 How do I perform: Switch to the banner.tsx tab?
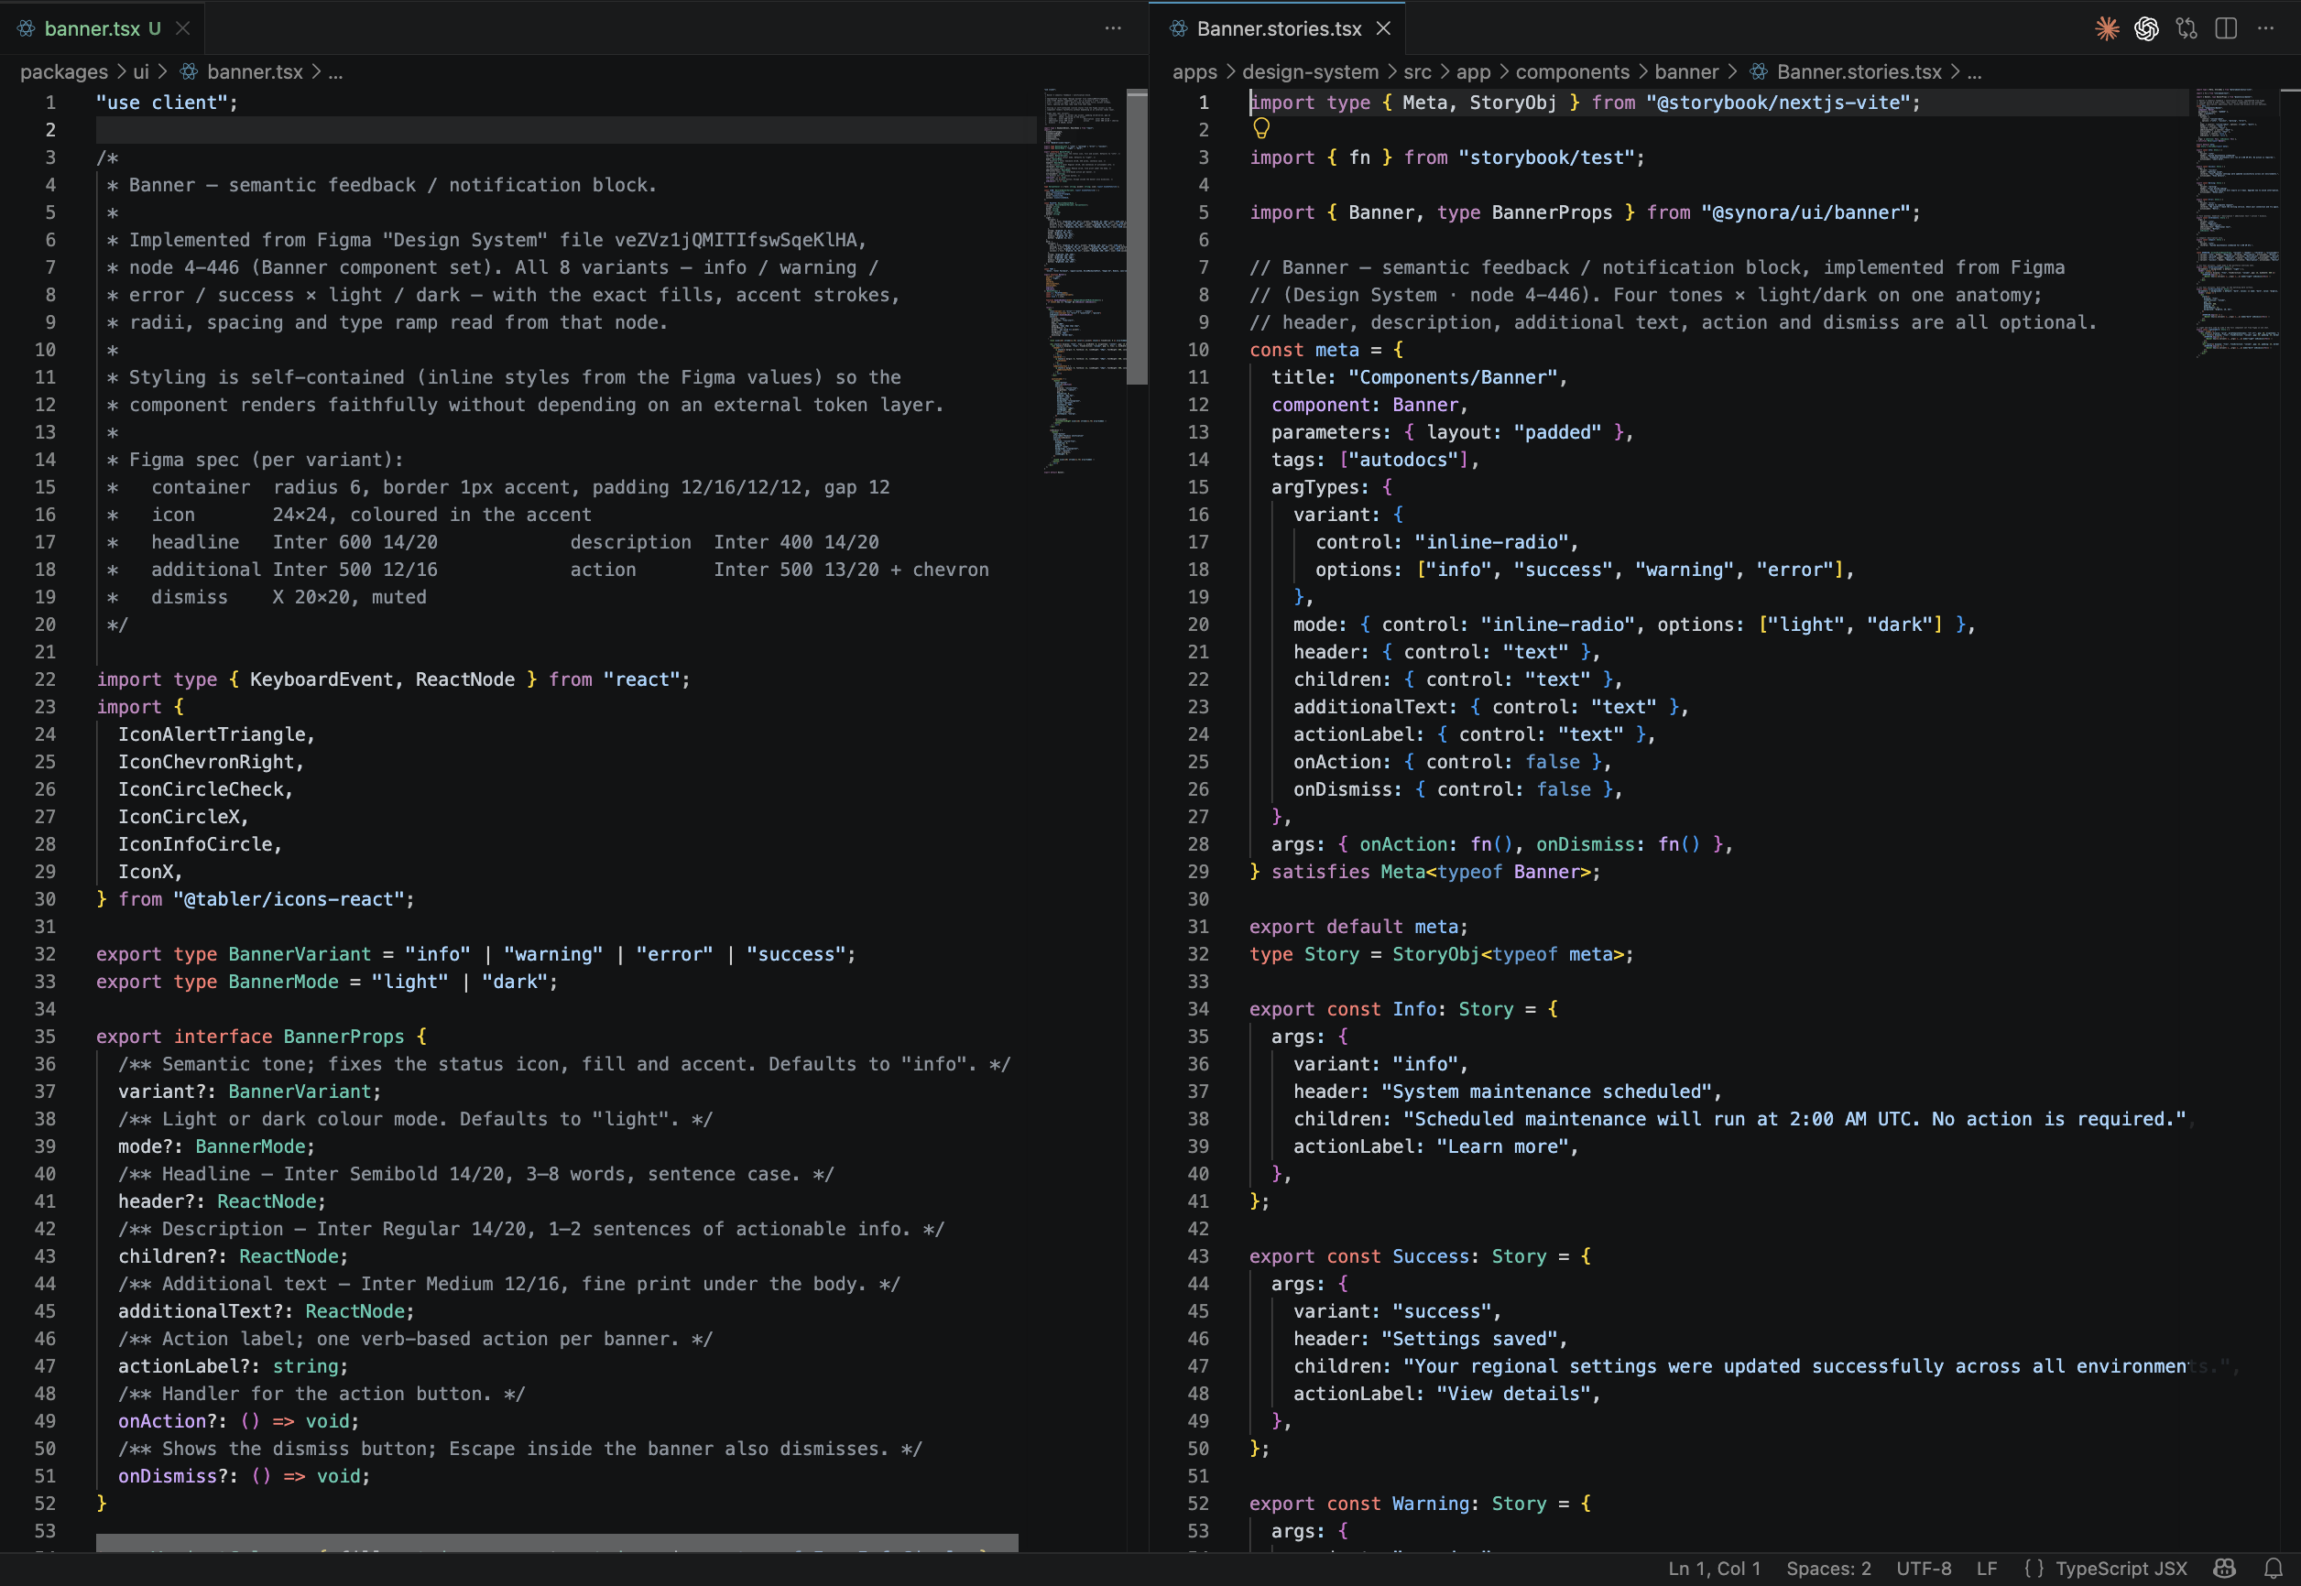pyautogui.click(x=103, y=28)
